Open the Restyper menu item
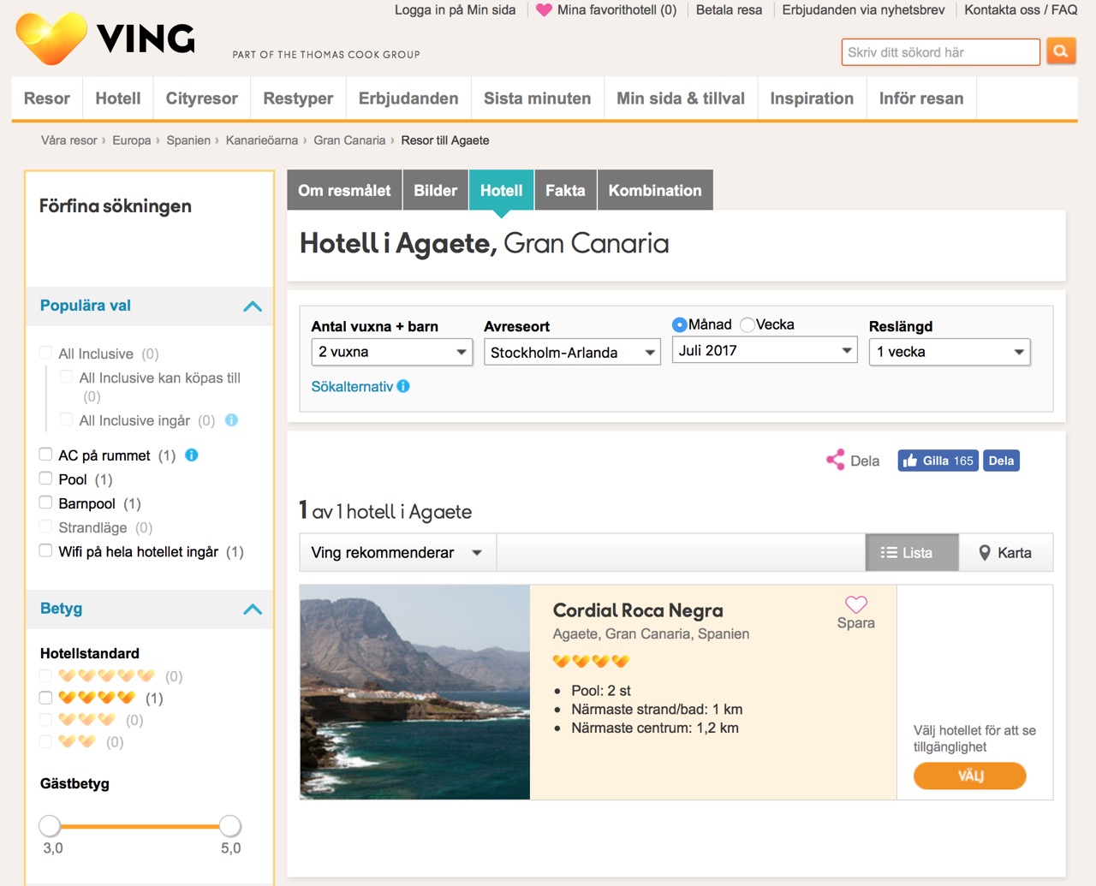Screen dimensions: 1096x886 pyautogui.click(x=298, y=98)
